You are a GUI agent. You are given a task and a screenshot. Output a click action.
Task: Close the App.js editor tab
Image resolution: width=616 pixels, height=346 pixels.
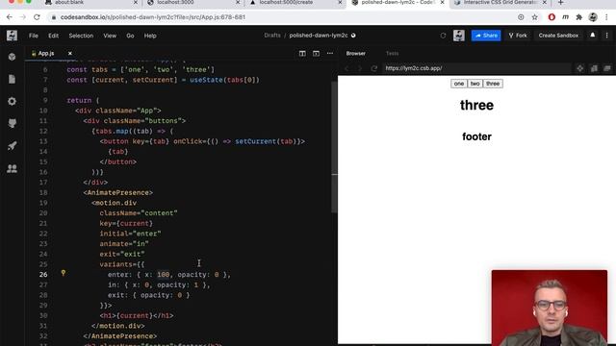70,54
